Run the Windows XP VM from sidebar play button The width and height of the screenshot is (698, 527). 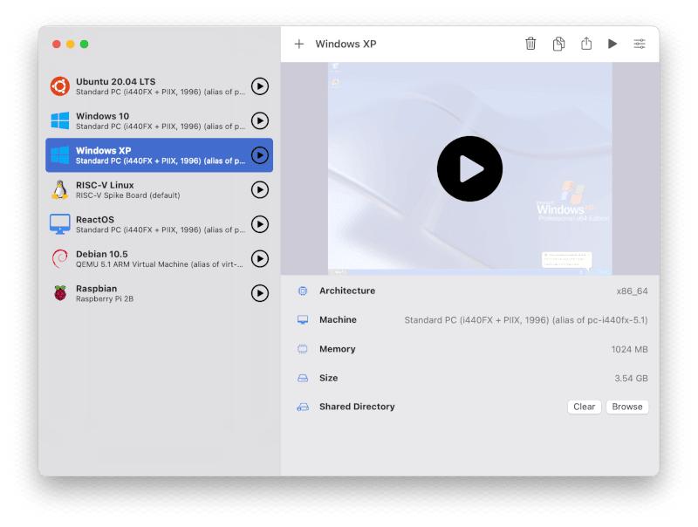pos(260,155)
